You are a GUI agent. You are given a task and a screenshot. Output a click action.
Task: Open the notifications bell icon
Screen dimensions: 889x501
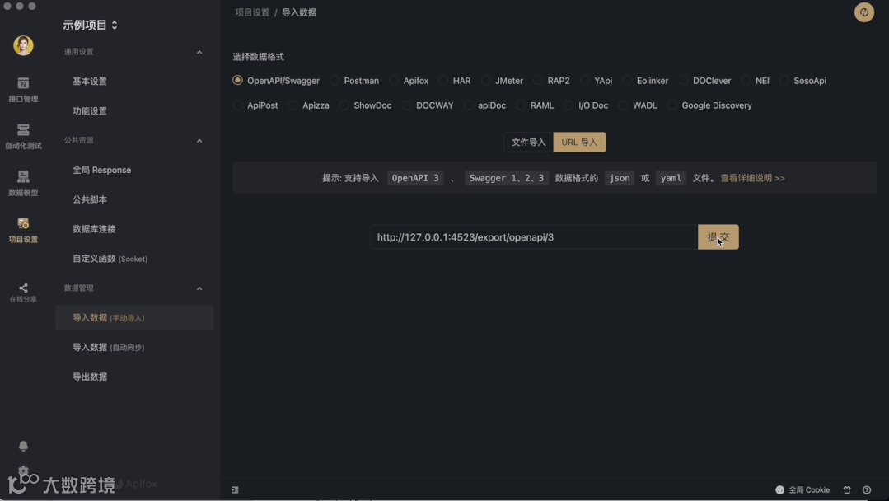23,446
